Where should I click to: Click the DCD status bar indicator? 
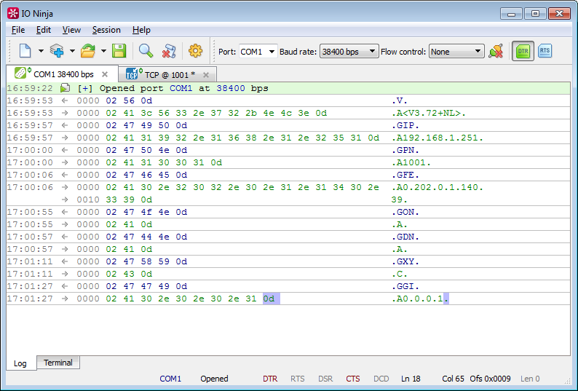point(381,379)
